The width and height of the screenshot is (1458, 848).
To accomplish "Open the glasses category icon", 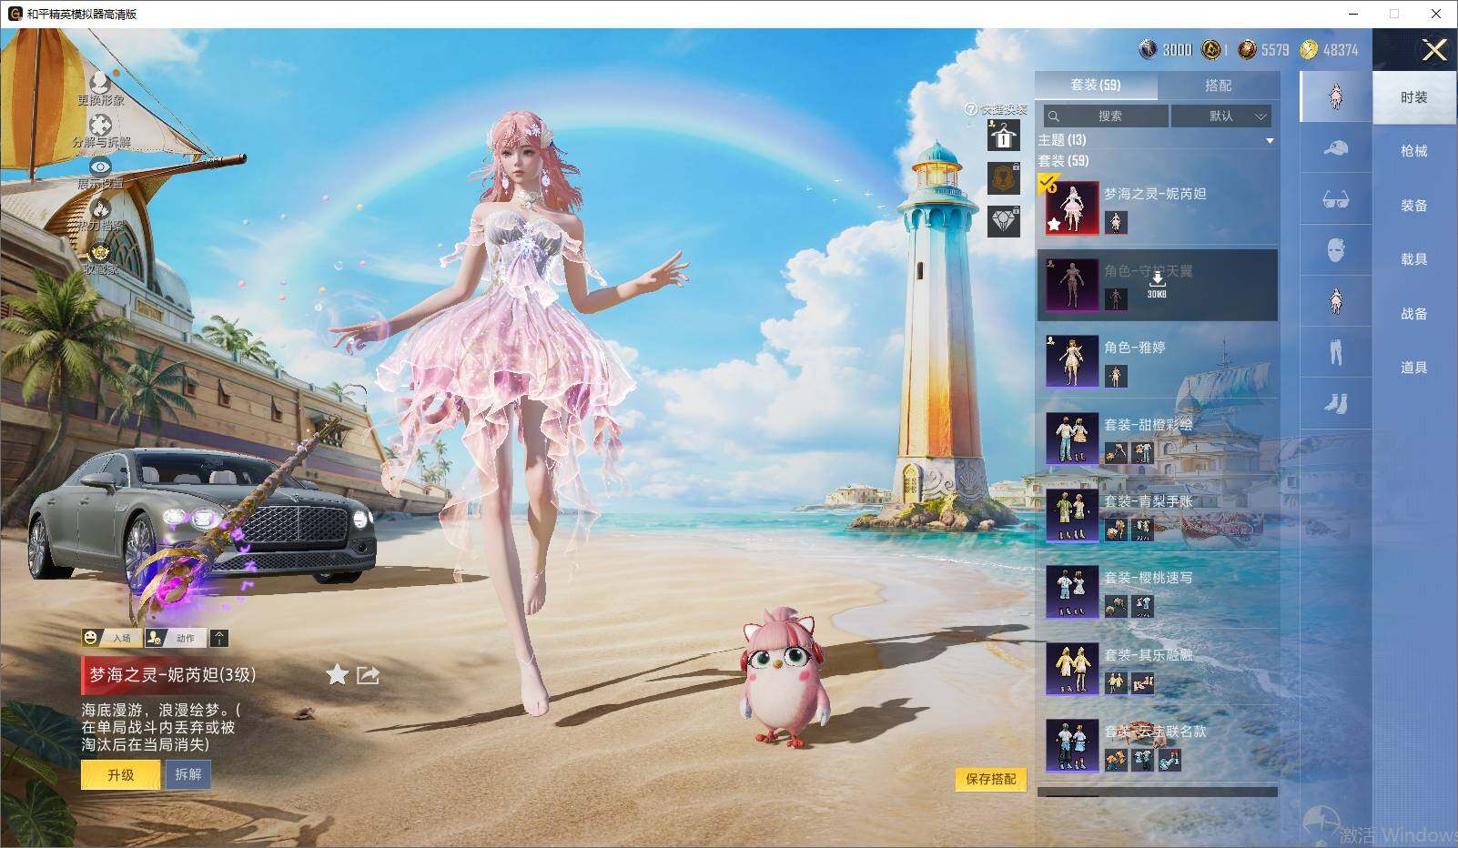I will [1335, 199].
